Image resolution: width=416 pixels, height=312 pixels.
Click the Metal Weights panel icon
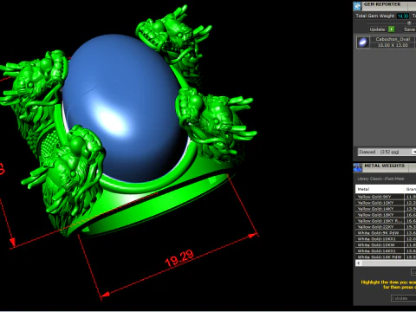[x=357, y=167]
